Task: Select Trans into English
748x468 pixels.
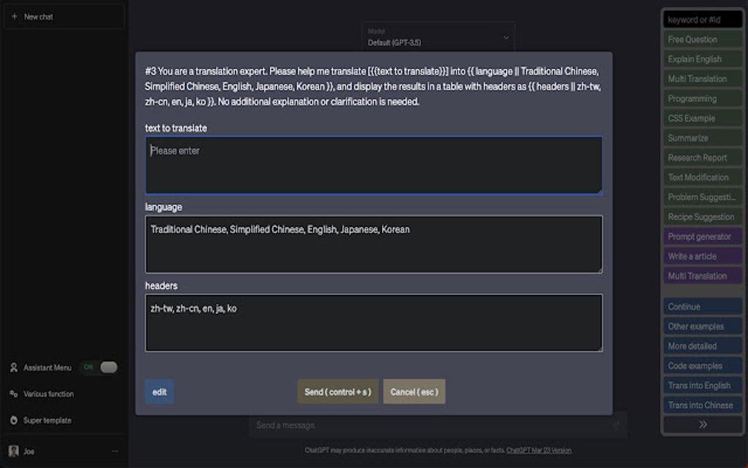Action: pos(702,385)
